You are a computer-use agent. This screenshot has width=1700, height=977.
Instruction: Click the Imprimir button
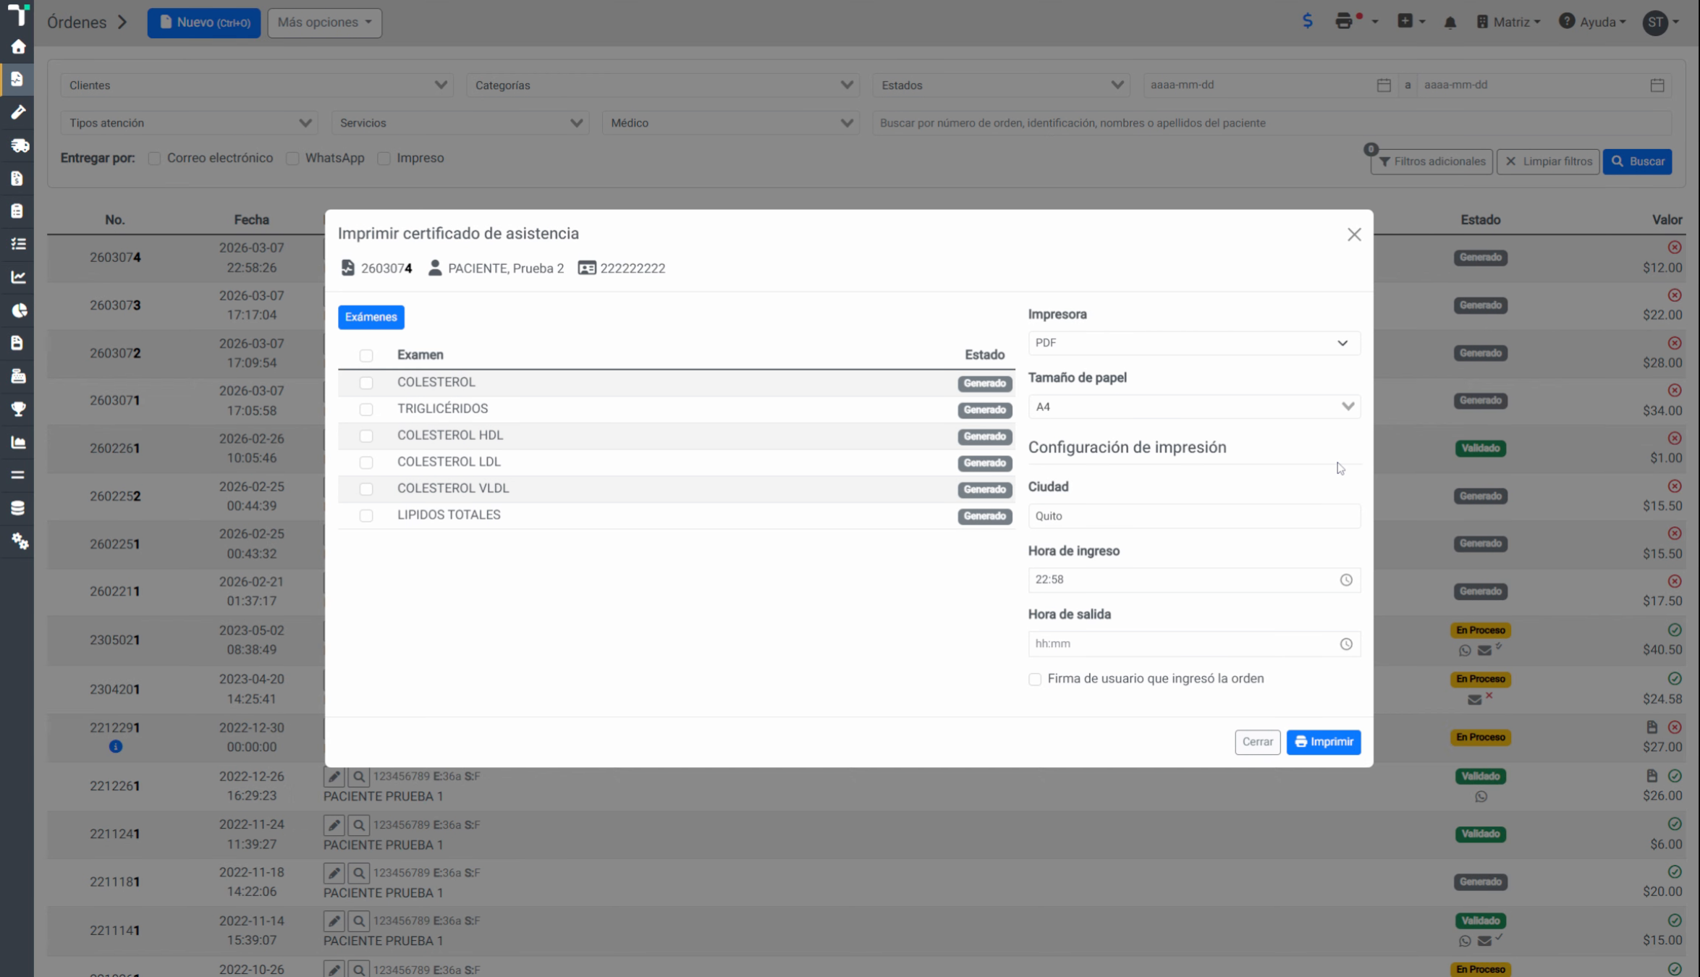point(1323,742)
